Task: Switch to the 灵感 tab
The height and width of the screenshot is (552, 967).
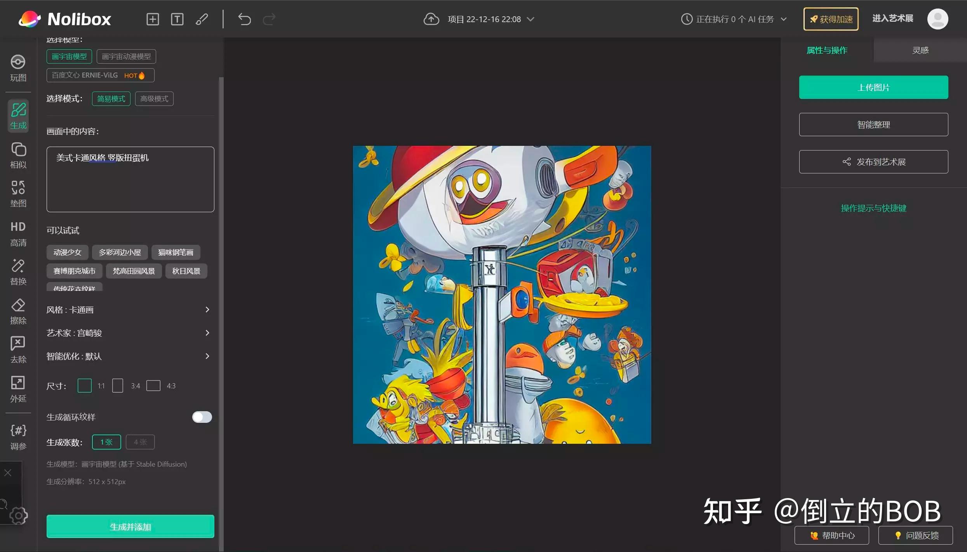Action: click(920, 50)
